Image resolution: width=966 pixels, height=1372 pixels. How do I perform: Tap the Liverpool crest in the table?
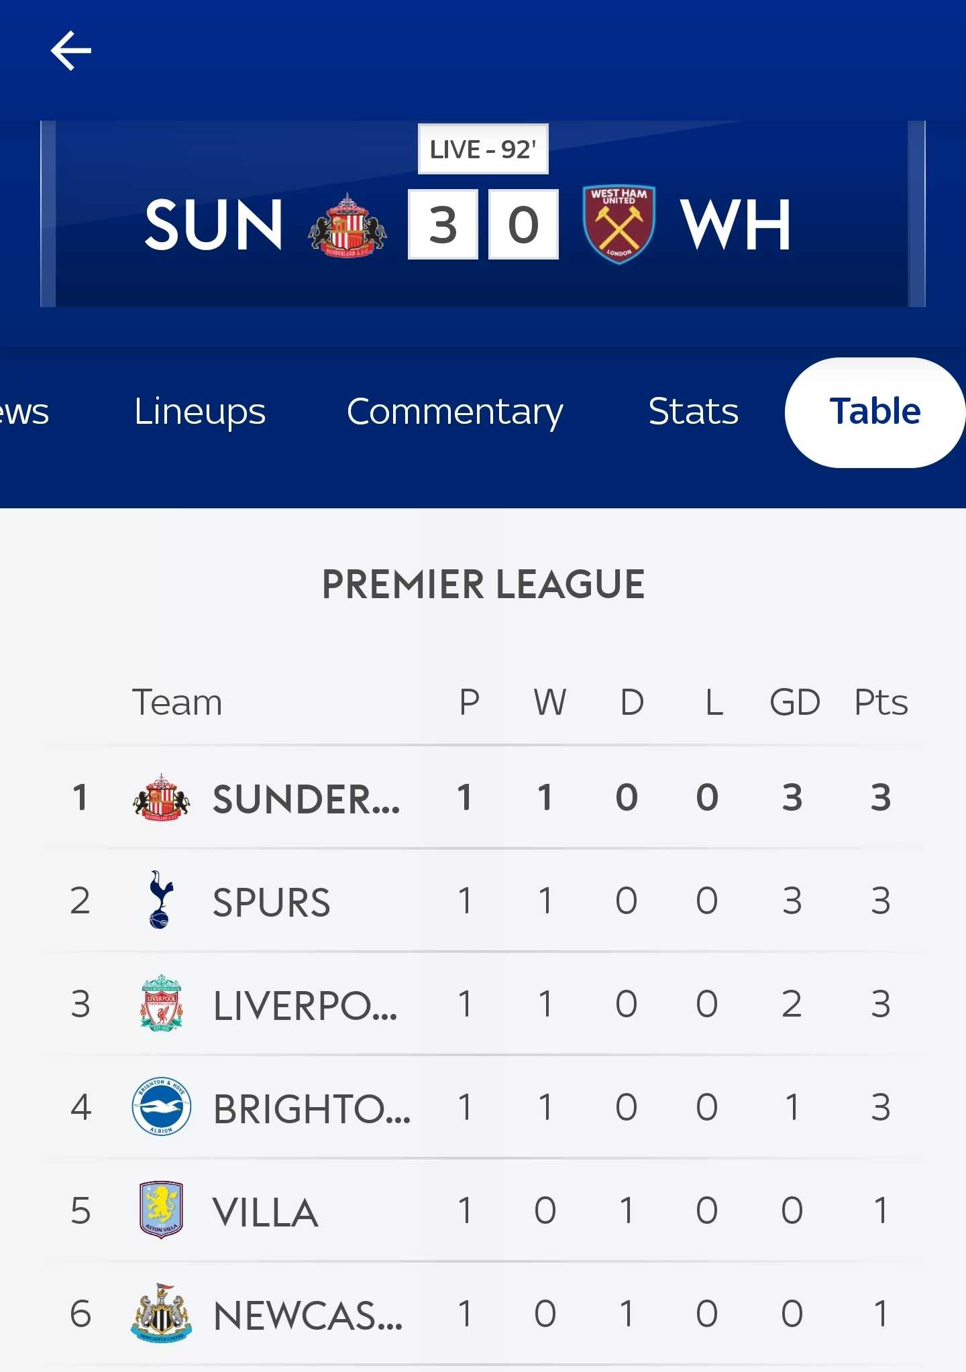pos(161,1003)
